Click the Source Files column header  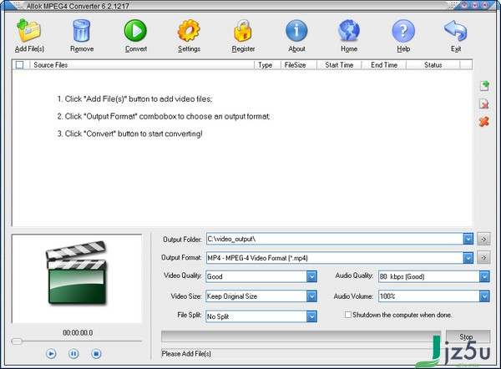point(142,65)
